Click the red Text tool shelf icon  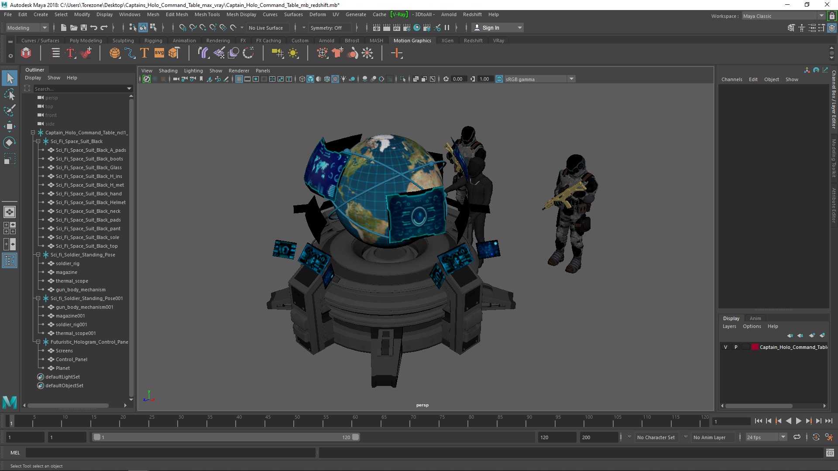70,53
